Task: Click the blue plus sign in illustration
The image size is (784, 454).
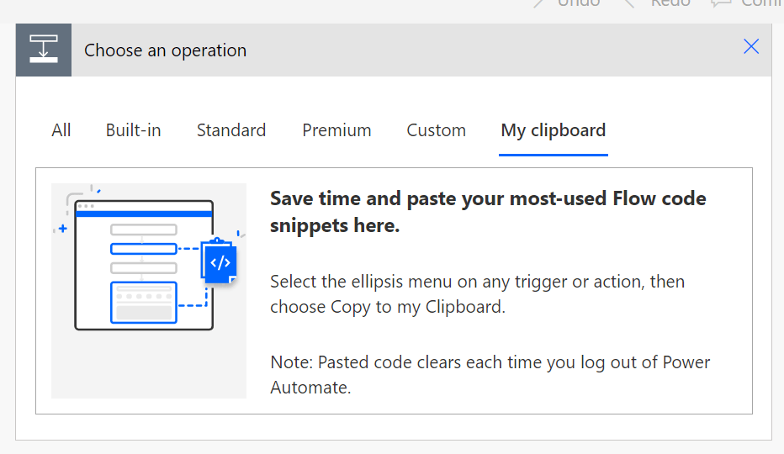Action: 62,228
